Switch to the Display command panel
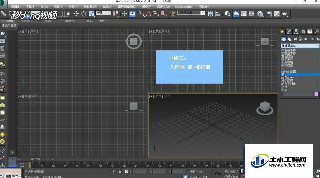 (310, 32)
